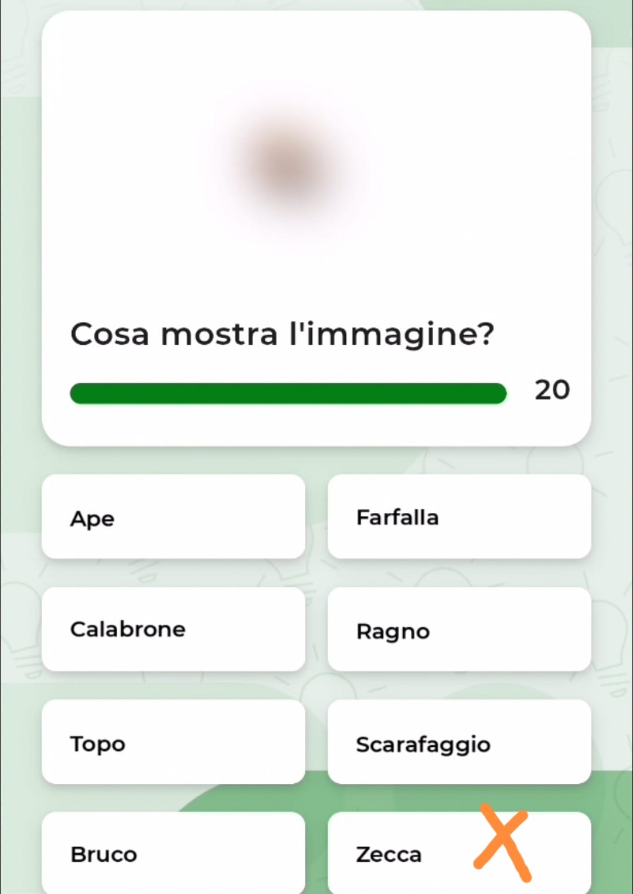Click the orange X mark on Zecca
633x894 pixels.
(502, 844)
